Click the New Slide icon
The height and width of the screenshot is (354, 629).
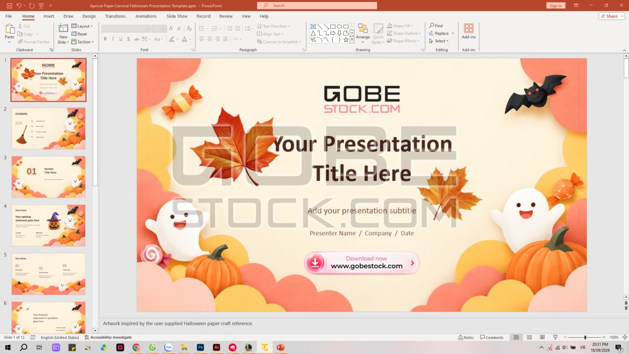63,29
